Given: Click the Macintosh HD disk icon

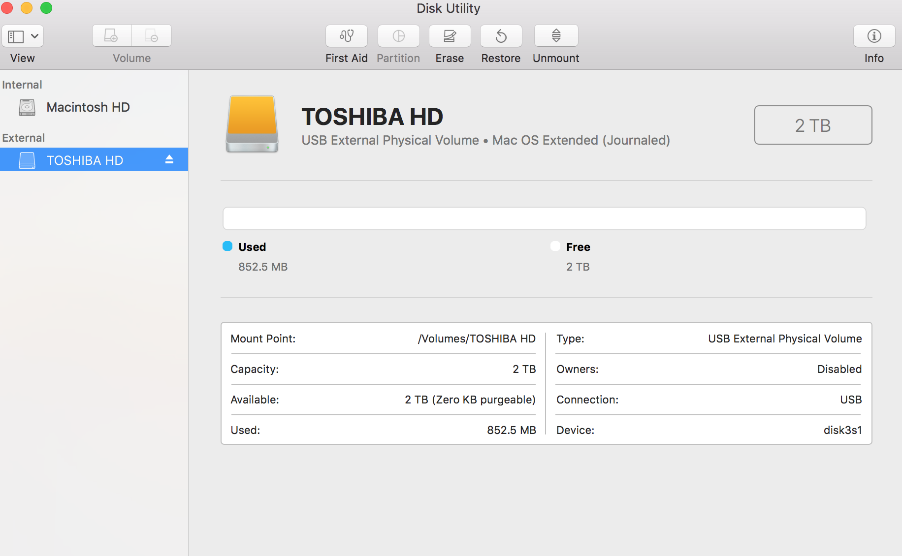Looking at the screenshot, I should click(27, 107).
